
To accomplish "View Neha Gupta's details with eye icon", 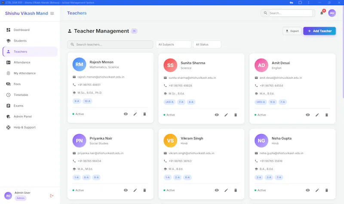I will click(308, 190).
